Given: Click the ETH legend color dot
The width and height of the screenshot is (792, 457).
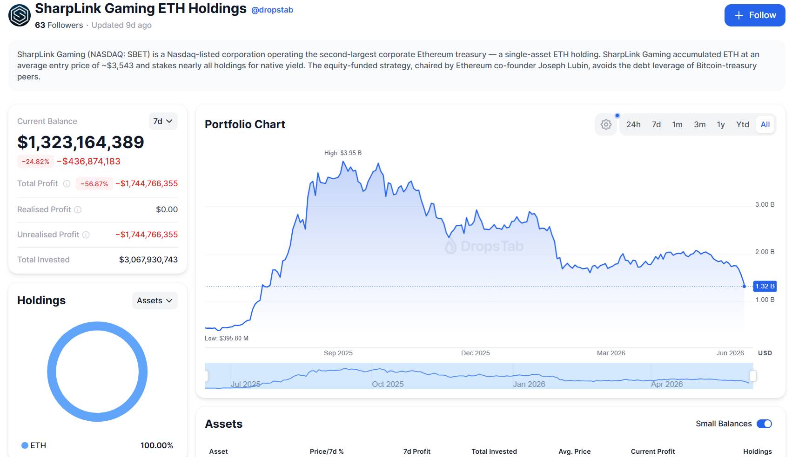Looking at the screenshot, I should pos(25,445).
